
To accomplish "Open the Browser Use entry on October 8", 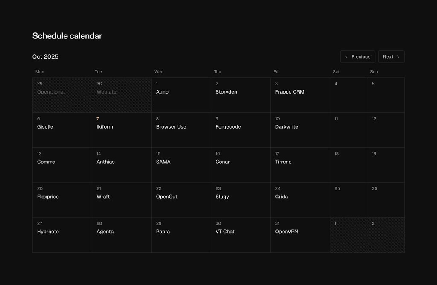I will pos(171,126).
